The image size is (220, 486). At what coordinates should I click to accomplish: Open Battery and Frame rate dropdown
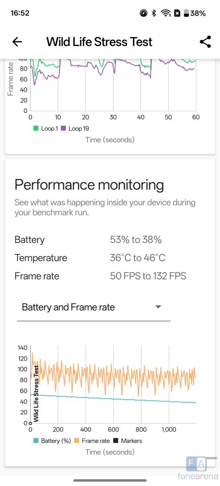point(94,308)
